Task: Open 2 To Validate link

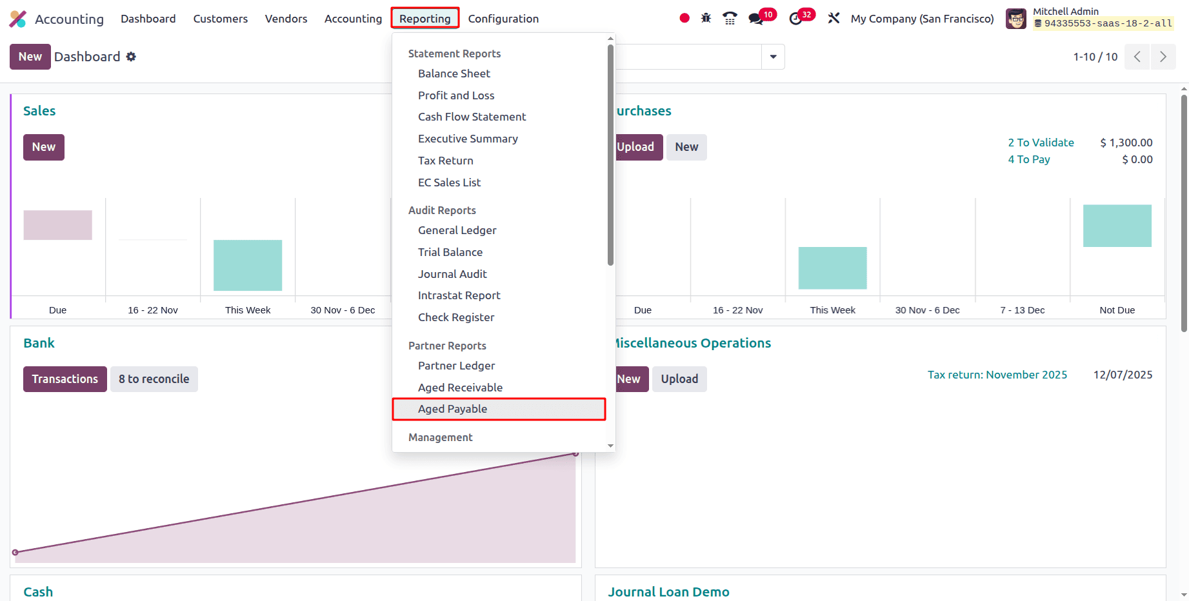Action: coord(1041,143)
